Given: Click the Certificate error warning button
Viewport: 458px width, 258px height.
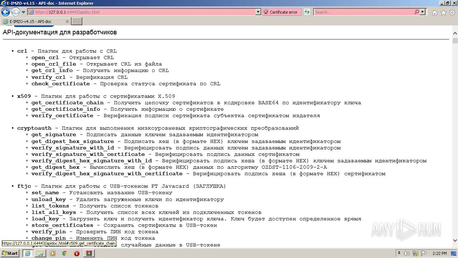Looking at the screenshot, I should [x=281, y=12].
